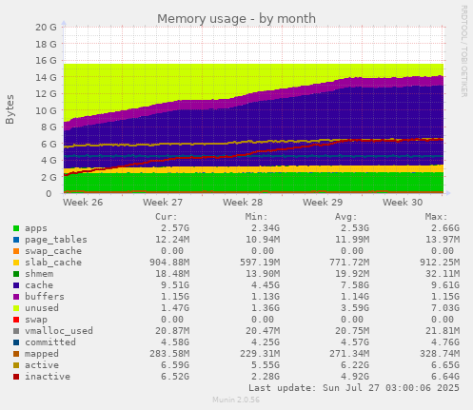Click the 'Max:' column header

436,217
